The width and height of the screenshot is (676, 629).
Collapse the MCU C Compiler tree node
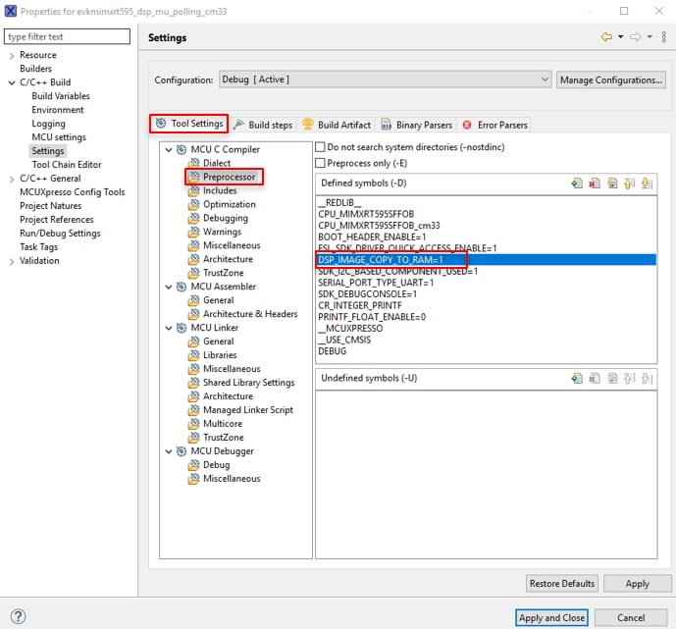tap(167, 150)
